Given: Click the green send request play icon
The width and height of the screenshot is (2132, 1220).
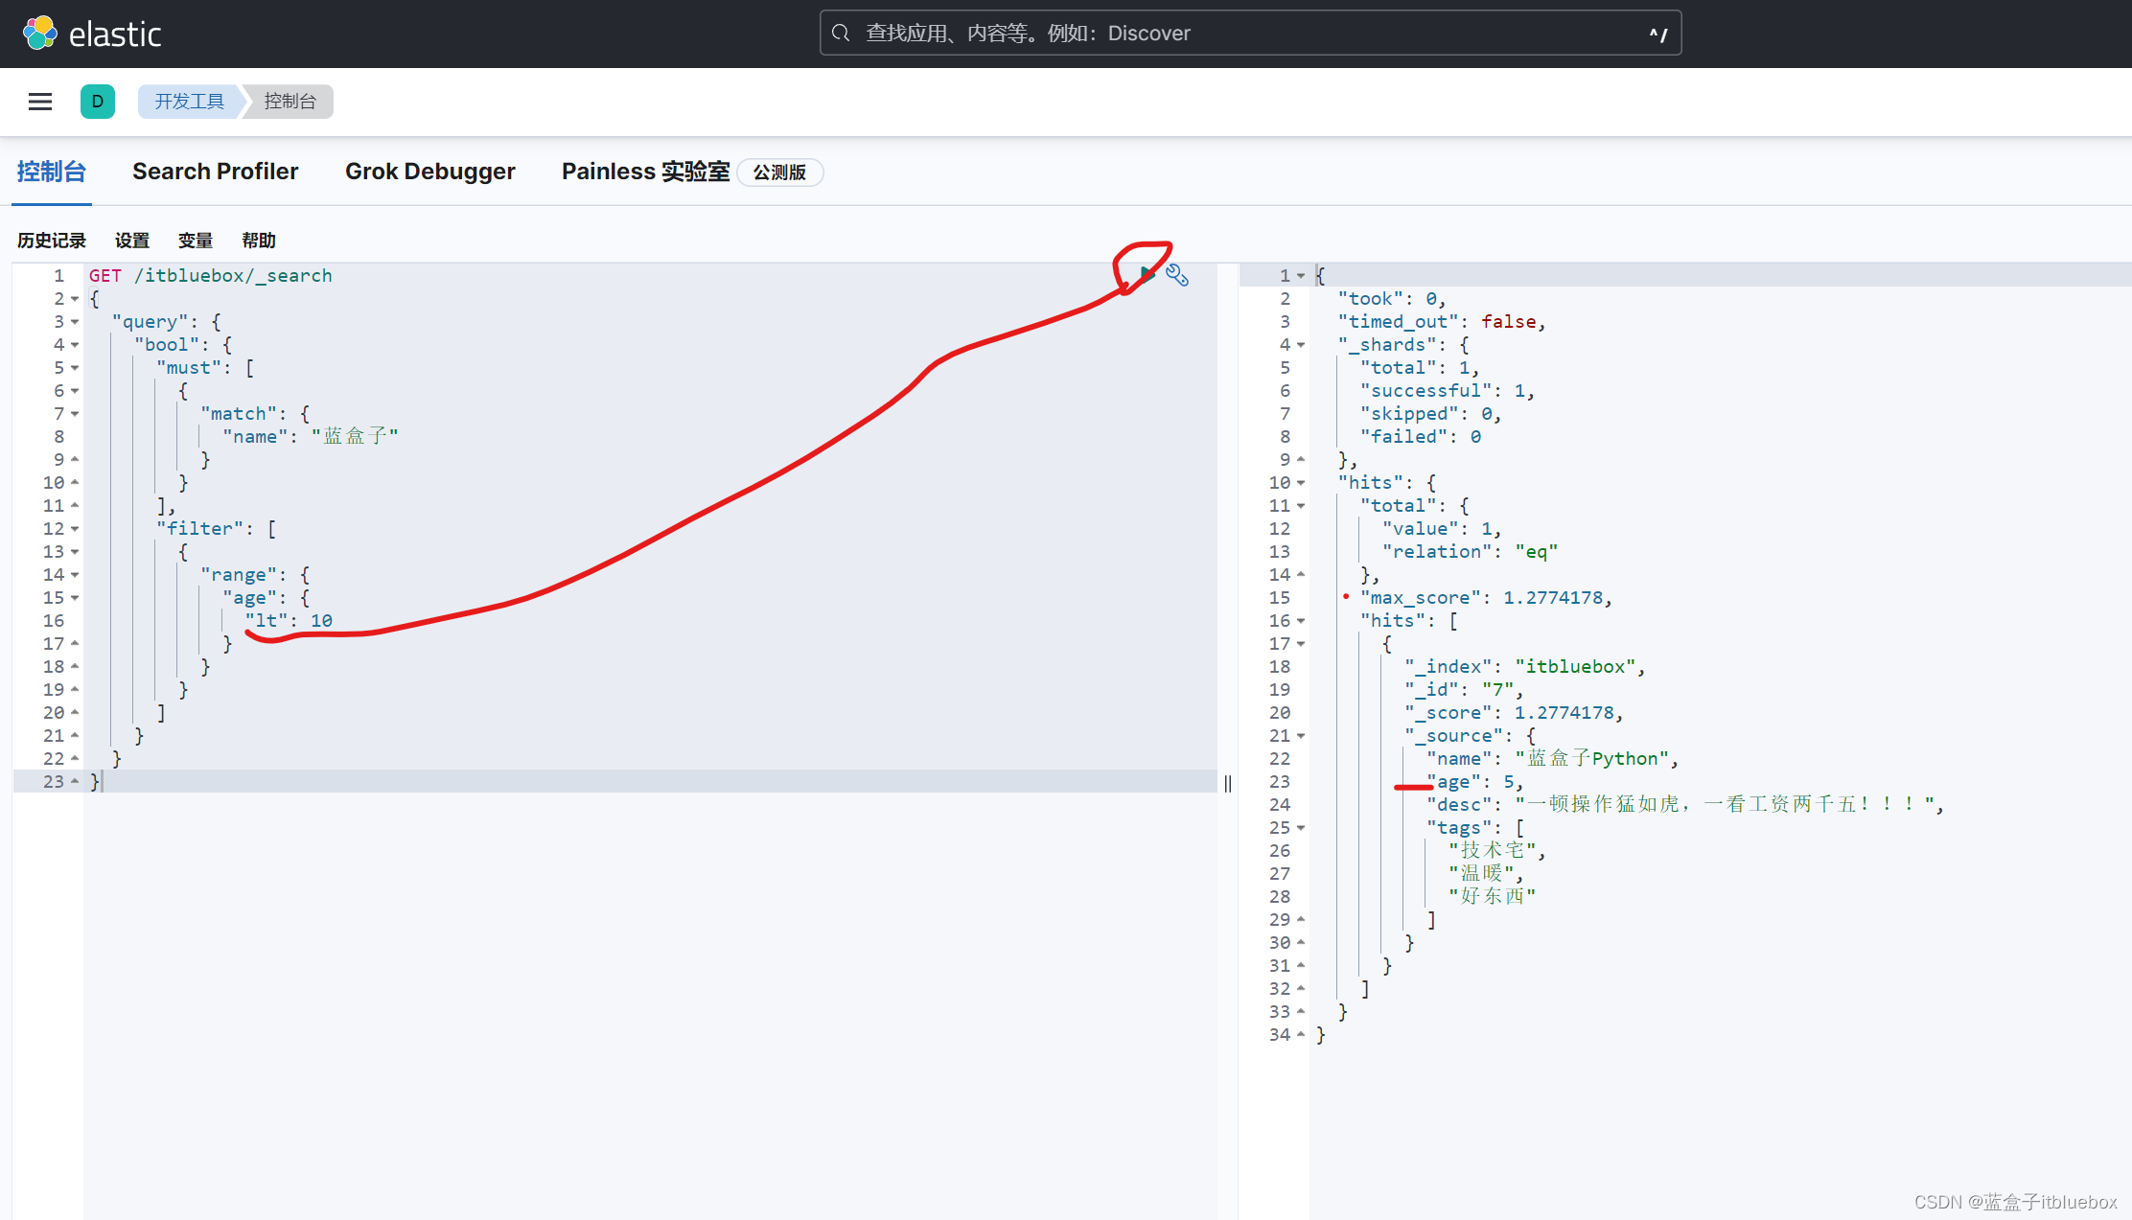Looking at the screenshot, I should (1147, 275).
